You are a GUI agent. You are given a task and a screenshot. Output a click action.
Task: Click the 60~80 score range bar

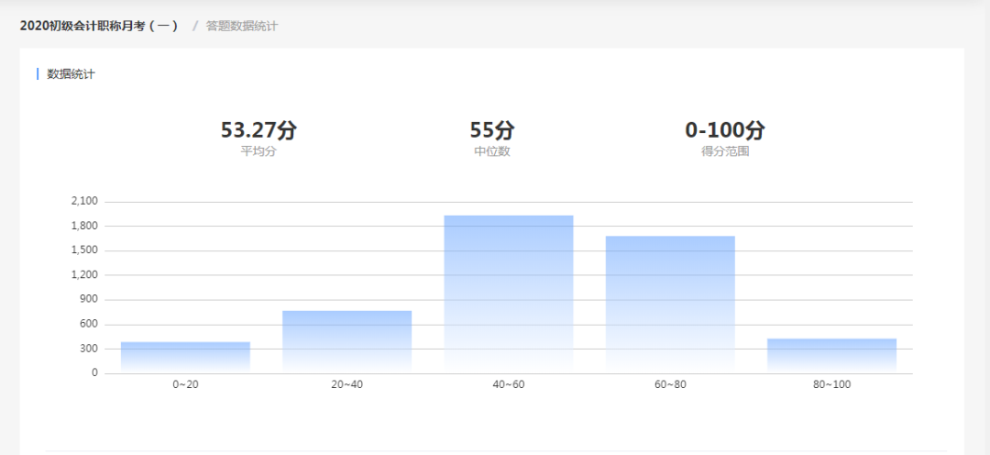670,304
